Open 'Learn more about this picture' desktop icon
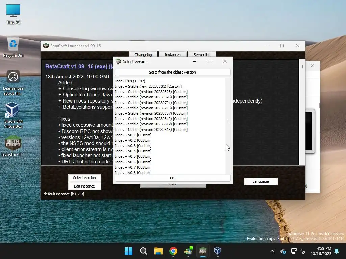The image size is (346, 259). coord(13,83)
